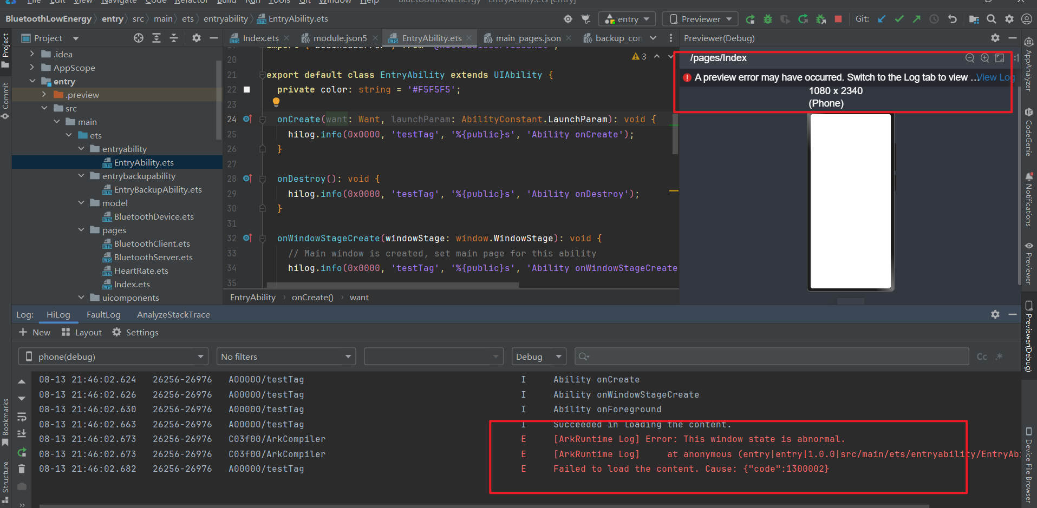The image size is (1037, 508).
Task: Open Previewer panel settings gear
Action: (x=995, y=38)
